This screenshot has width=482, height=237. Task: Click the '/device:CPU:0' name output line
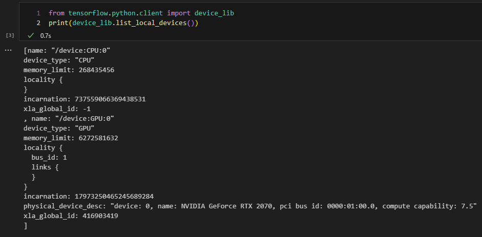67,50
